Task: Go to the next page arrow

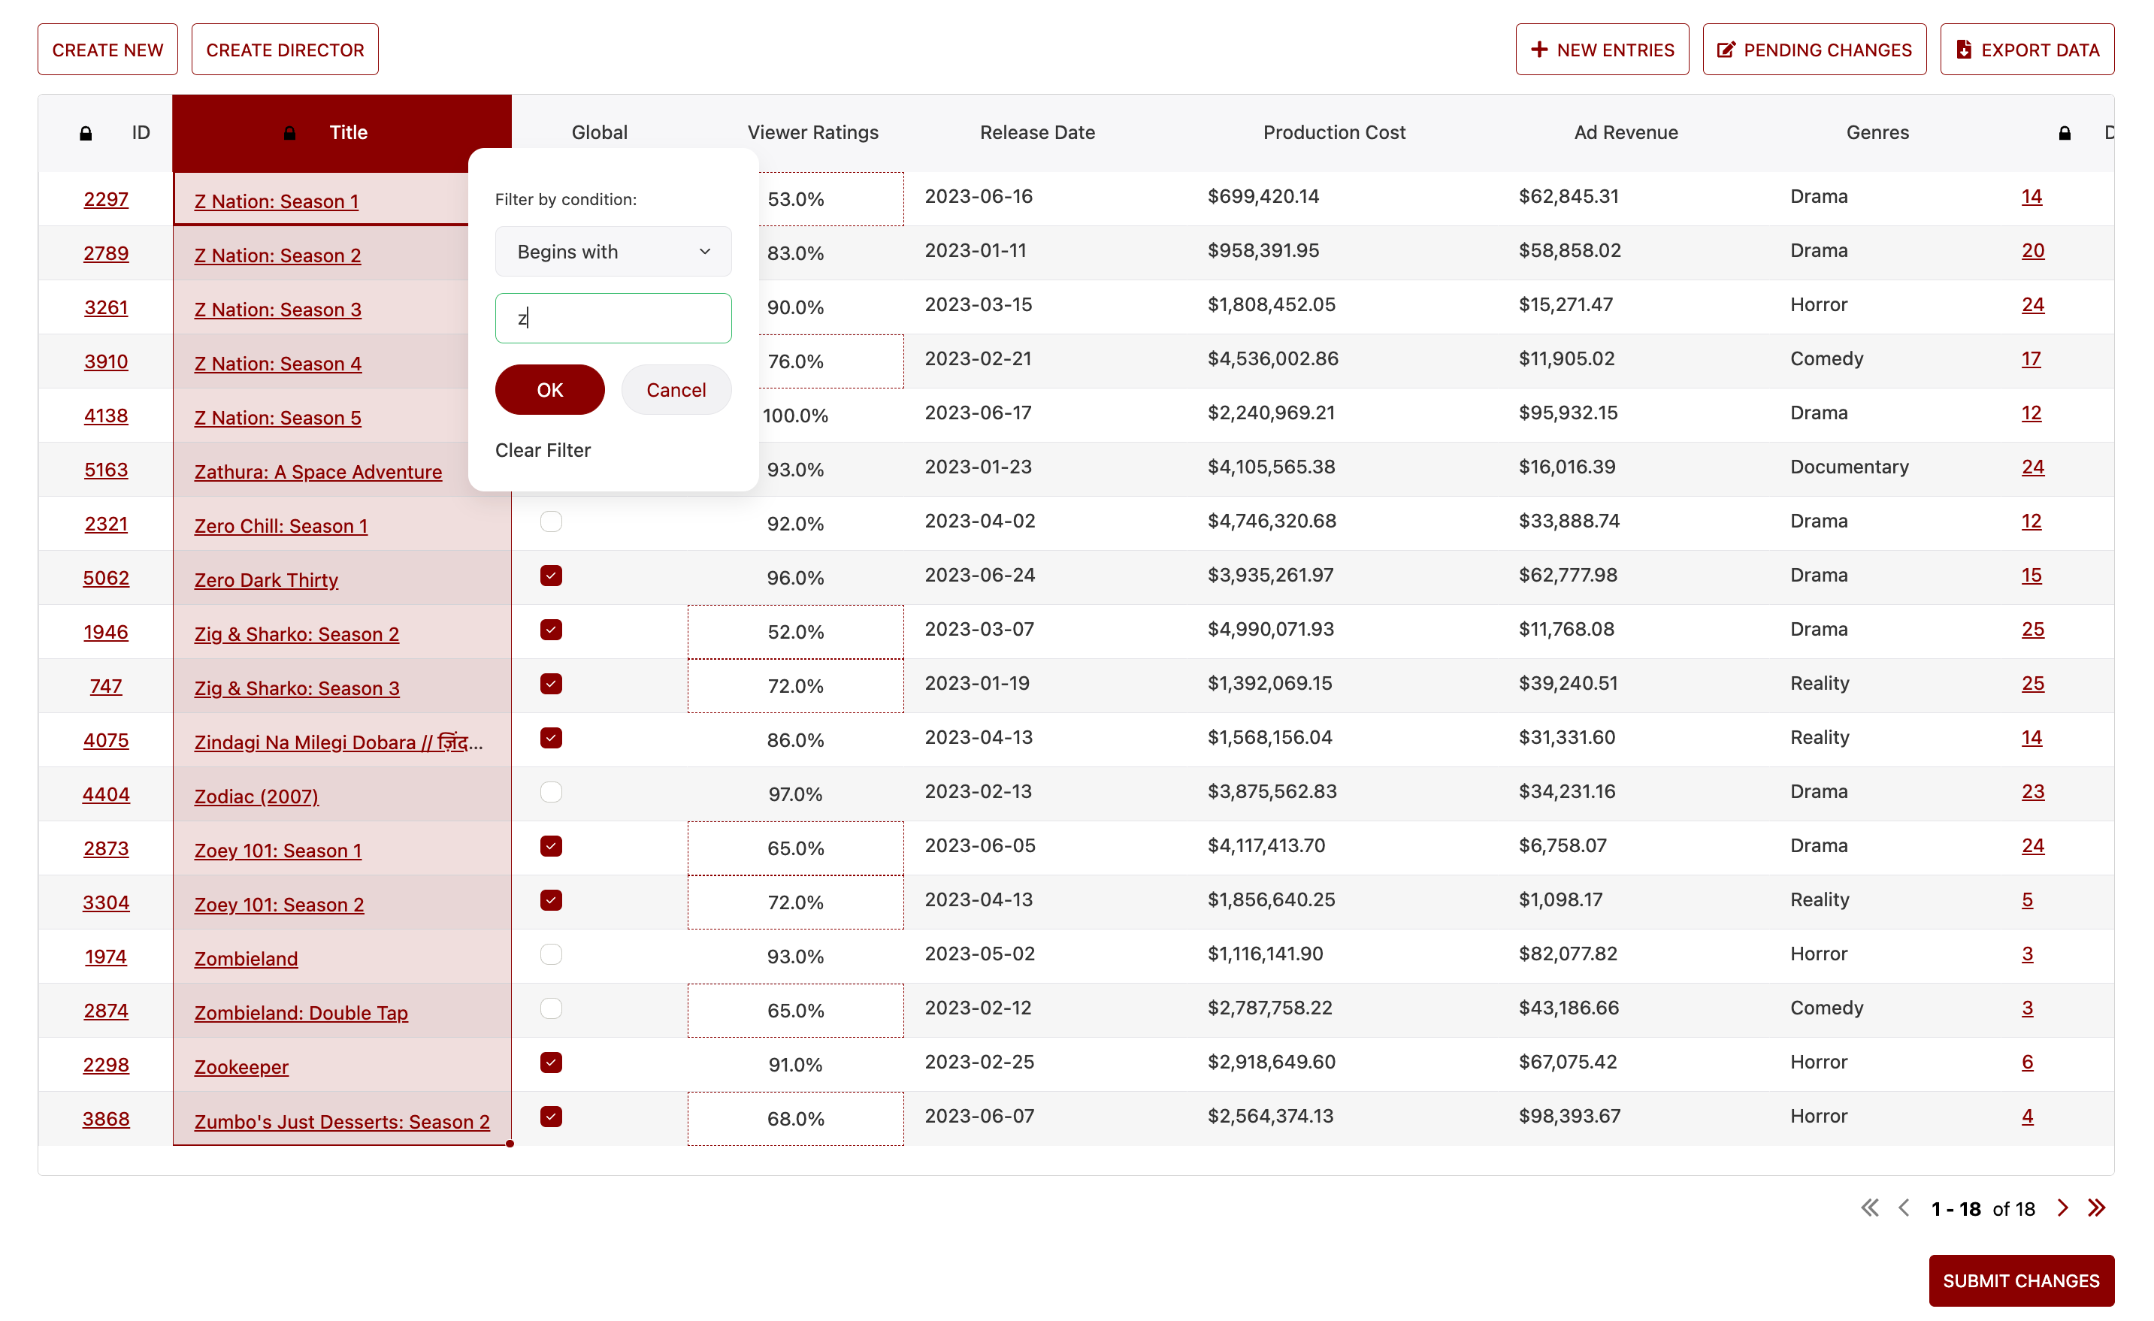Action: point(2062,1208)
